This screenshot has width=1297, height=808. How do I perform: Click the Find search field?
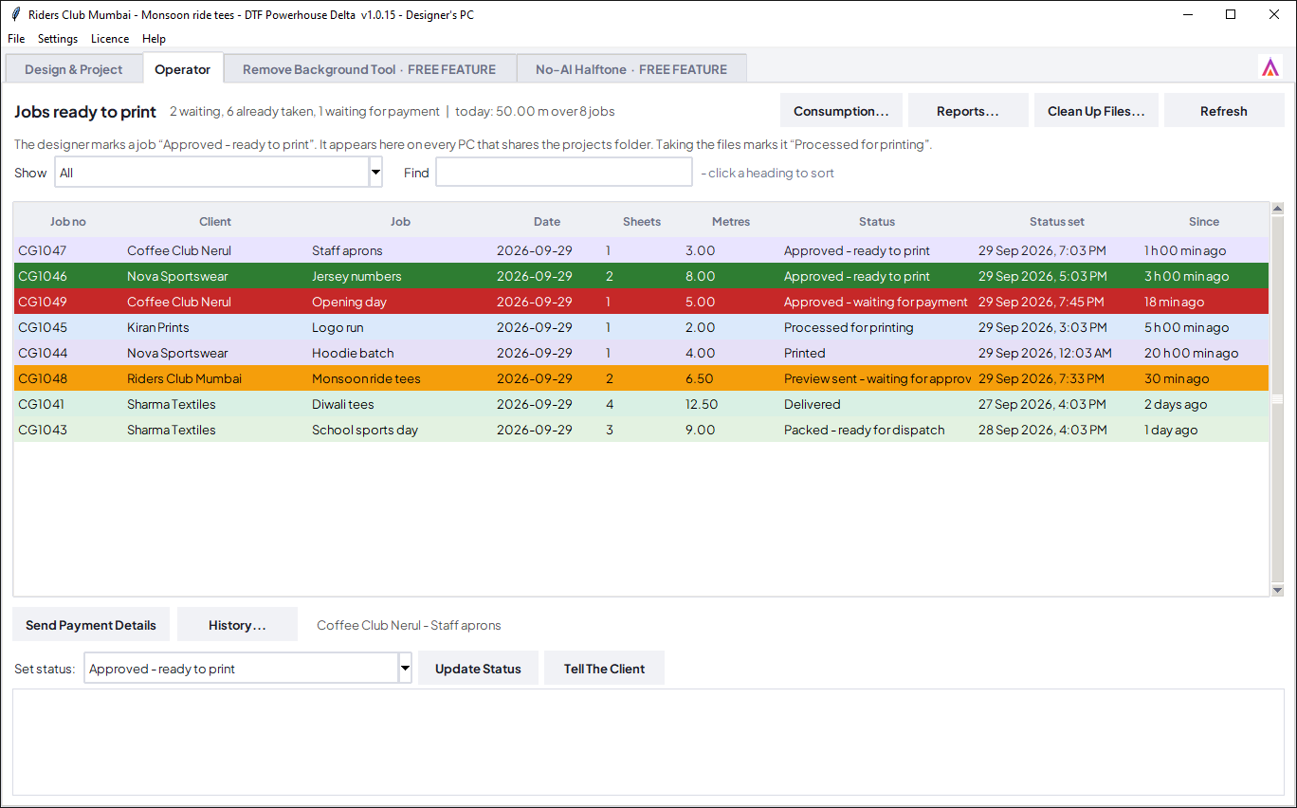click(564, 173)
